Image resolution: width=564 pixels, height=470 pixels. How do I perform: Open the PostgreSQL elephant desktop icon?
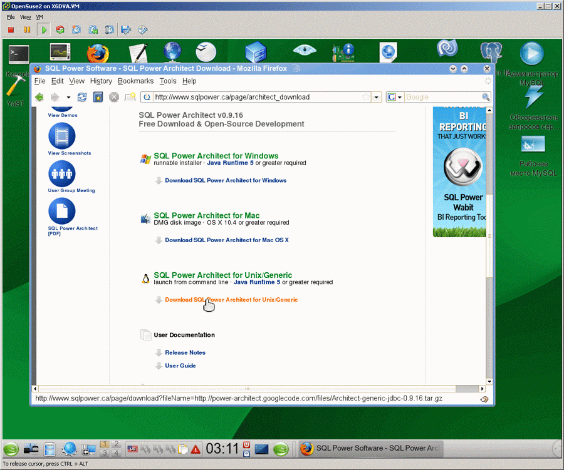click(491, 53)
